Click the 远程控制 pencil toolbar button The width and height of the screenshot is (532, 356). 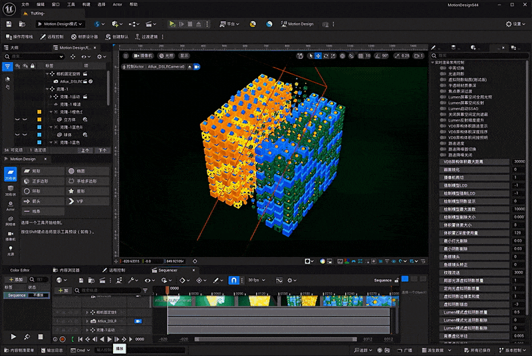(x=52, y=37)
